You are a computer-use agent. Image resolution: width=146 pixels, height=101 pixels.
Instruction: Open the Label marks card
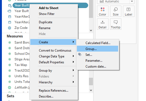[129, 11]
